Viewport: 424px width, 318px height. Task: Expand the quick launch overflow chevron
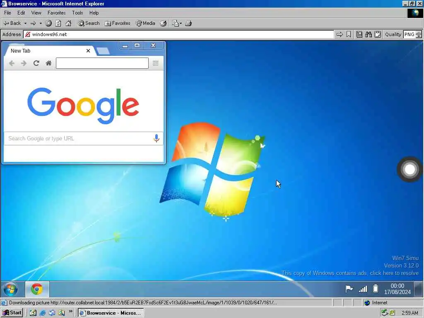tap(70, 311)
